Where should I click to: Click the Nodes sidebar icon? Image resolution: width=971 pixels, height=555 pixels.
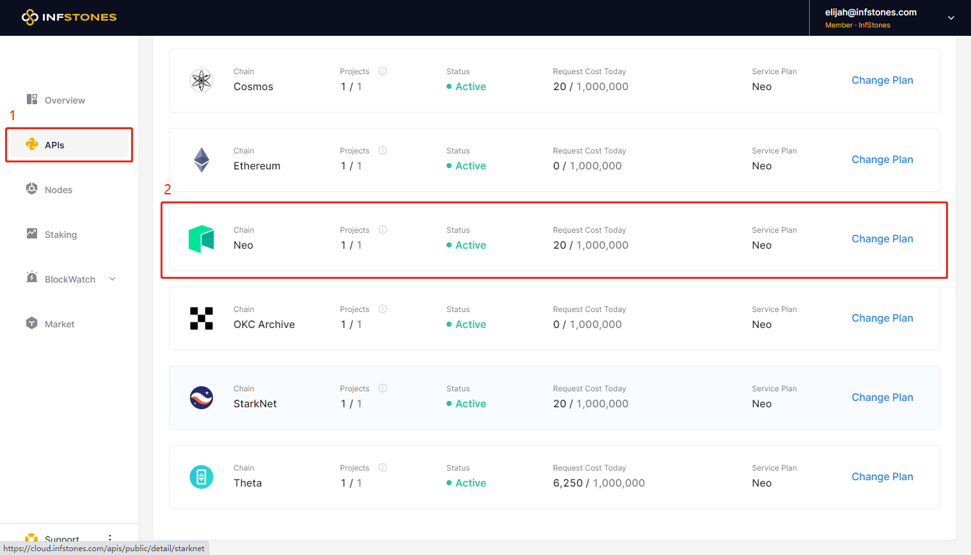[x=32, y=189]
